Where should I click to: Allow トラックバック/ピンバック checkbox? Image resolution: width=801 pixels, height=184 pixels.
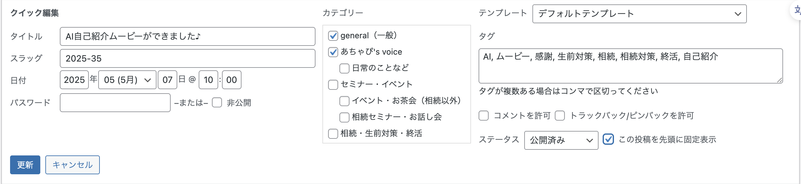pos(560,116)
